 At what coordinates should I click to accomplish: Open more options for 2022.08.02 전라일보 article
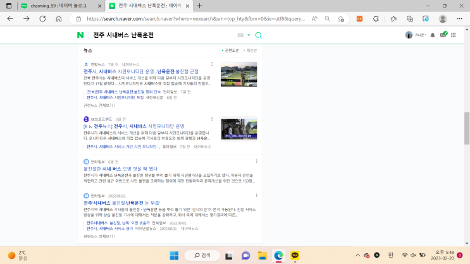coord(256,195)
